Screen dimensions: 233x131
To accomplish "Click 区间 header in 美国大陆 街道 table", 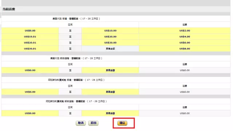I will click(70, 25).
